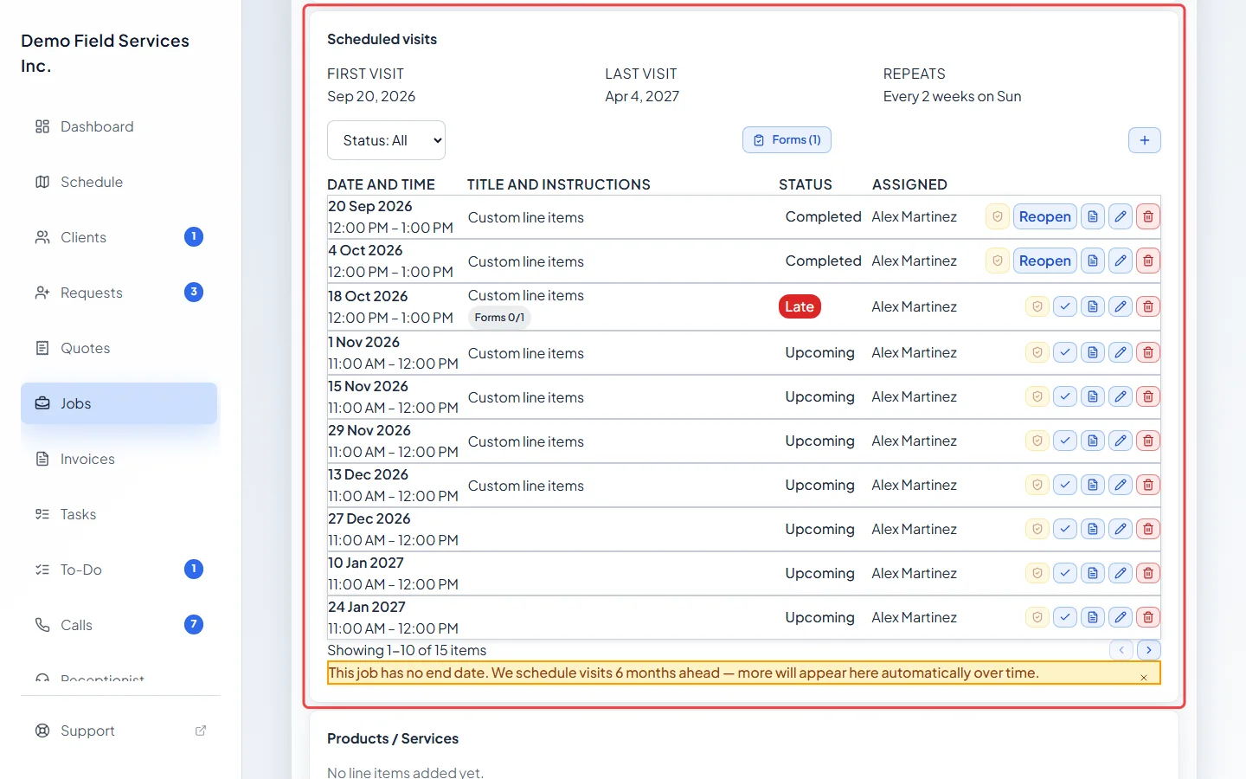Screen dimensions: 1246x779
Task: Open Requests in the sidebar
Action: coord(119,293)
